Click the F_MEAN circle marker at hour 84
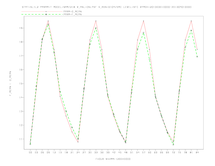This screenshot has height=166, width=215. [x=197, y=57]
